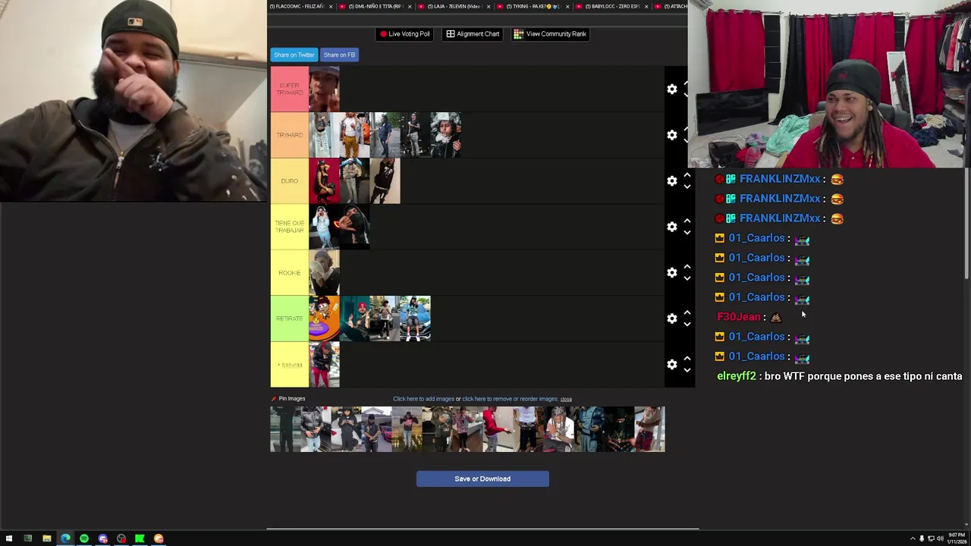The width and height of the screenshot is (971, 546).
Task: Move RETIRATE tier down with arrow
Action: 687,325
